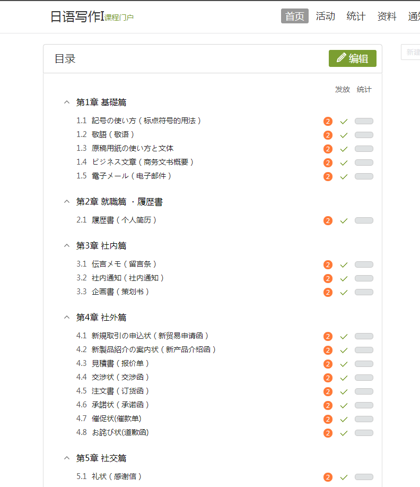The width and height of the screenshot is (420, 487).
Task: Click the orange badge beside section 1.1
Action: pyautogui.click(x=328, y=122)
